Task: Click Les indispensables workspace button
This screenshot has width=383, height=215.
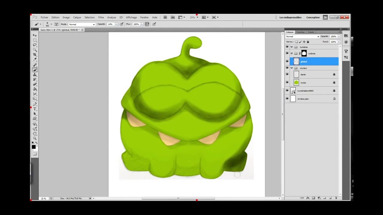Action: tap(290, 17)
